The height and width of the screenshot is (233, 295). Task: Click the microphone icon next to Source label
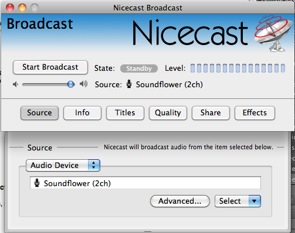[x=129, y=84]
